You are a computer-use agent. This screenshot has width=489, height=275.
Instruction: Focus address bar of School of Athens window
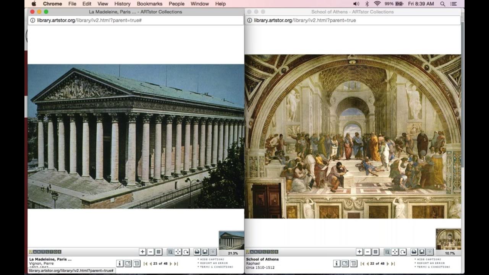(x=353, y=20)
